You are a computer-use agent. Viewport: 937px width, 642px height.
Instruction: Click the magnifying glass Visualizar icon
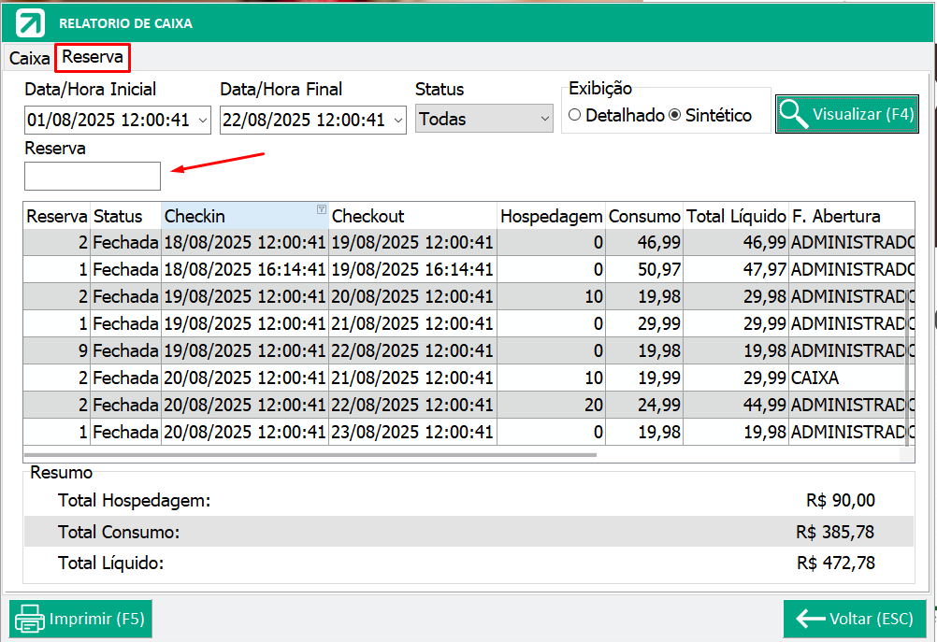794,114
